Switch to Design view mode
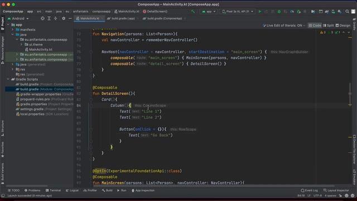This screenshot has height=201, width=357. coord(343,26)
